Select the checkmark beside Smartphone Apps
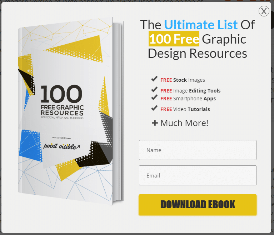The image size is (274, 235). click(x=154, y=97)
